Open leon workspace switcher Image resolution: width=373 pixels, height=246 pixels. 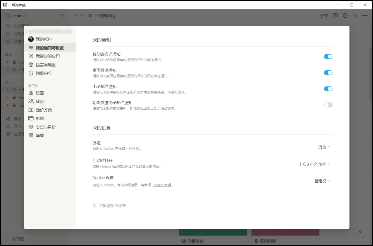pos(16,16)
